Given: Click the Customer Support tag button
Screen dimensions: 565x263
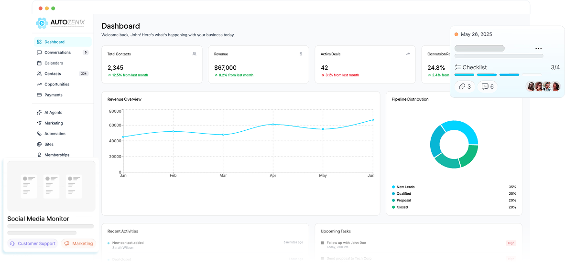Looking at the screenshot, I should pos(33,243).
